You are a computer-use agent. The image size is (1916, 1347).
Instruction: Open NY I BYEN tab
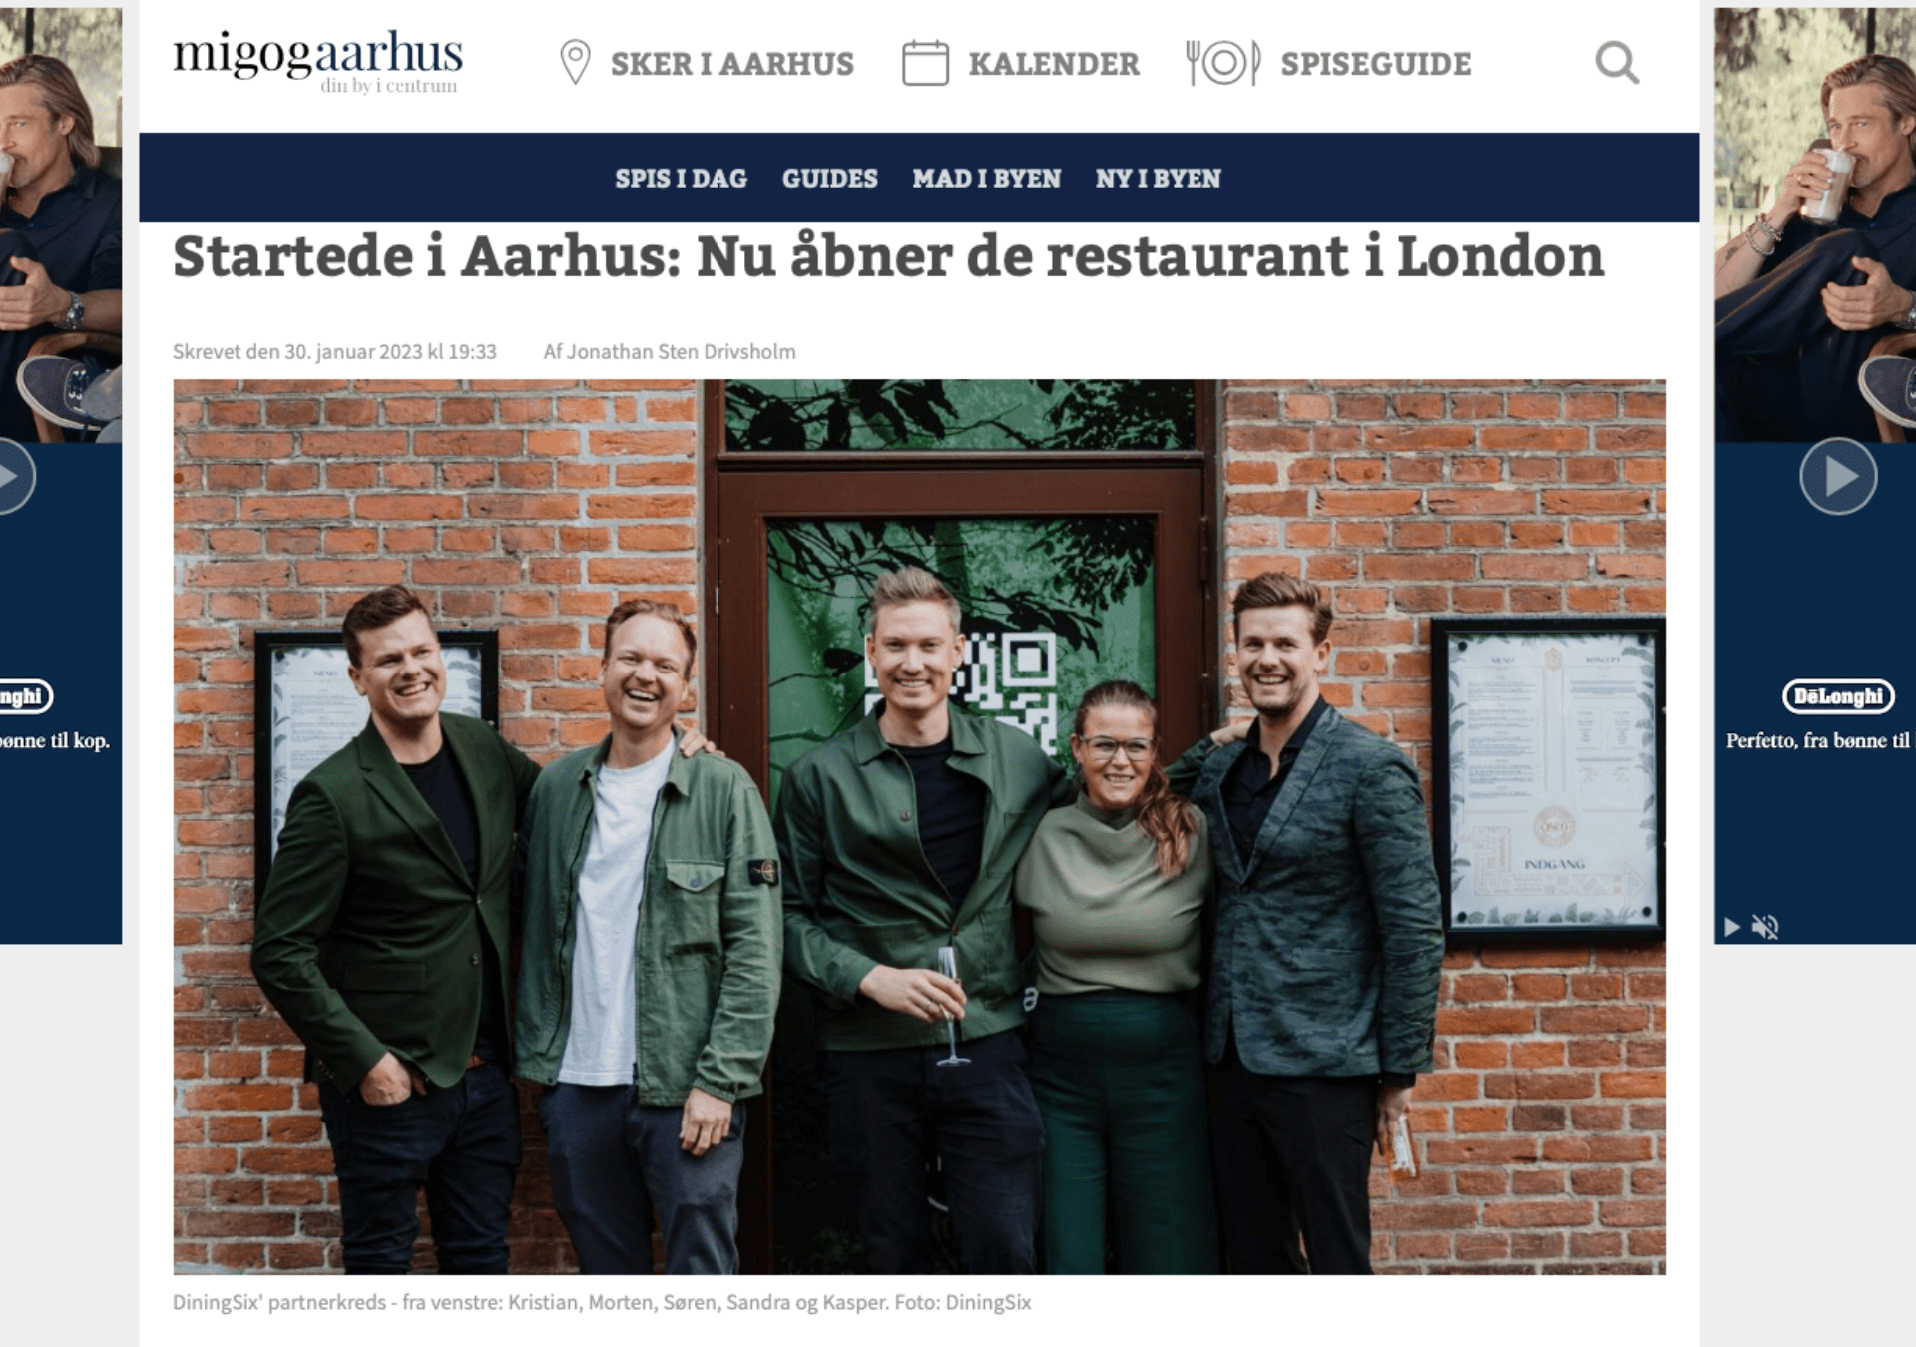1158,178
